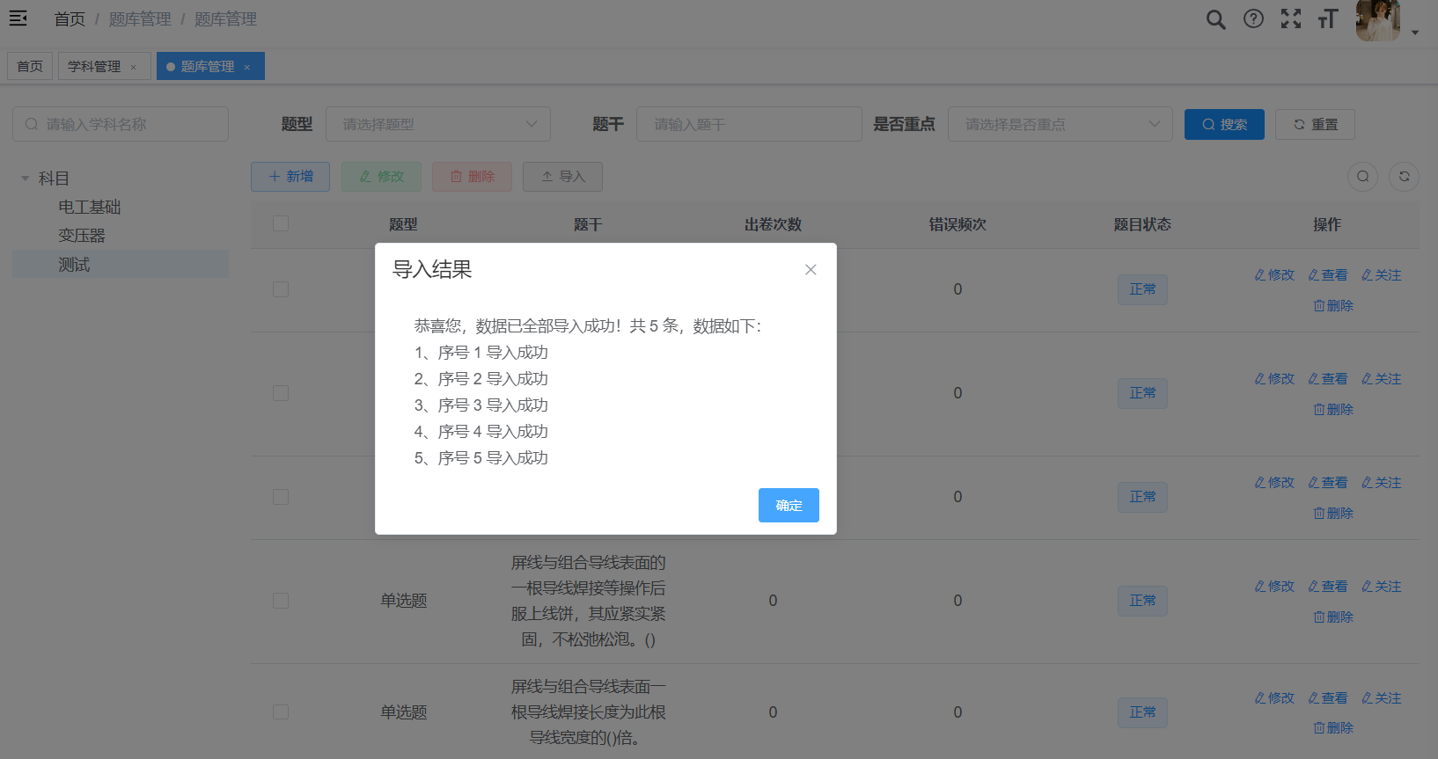Click the blue 搜索 button
The height and width of the screenshot is (759, 1438).
1223,125
